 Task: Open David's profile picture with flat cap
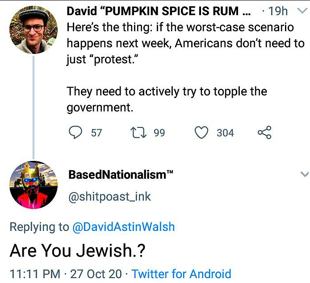coord(33,30)
